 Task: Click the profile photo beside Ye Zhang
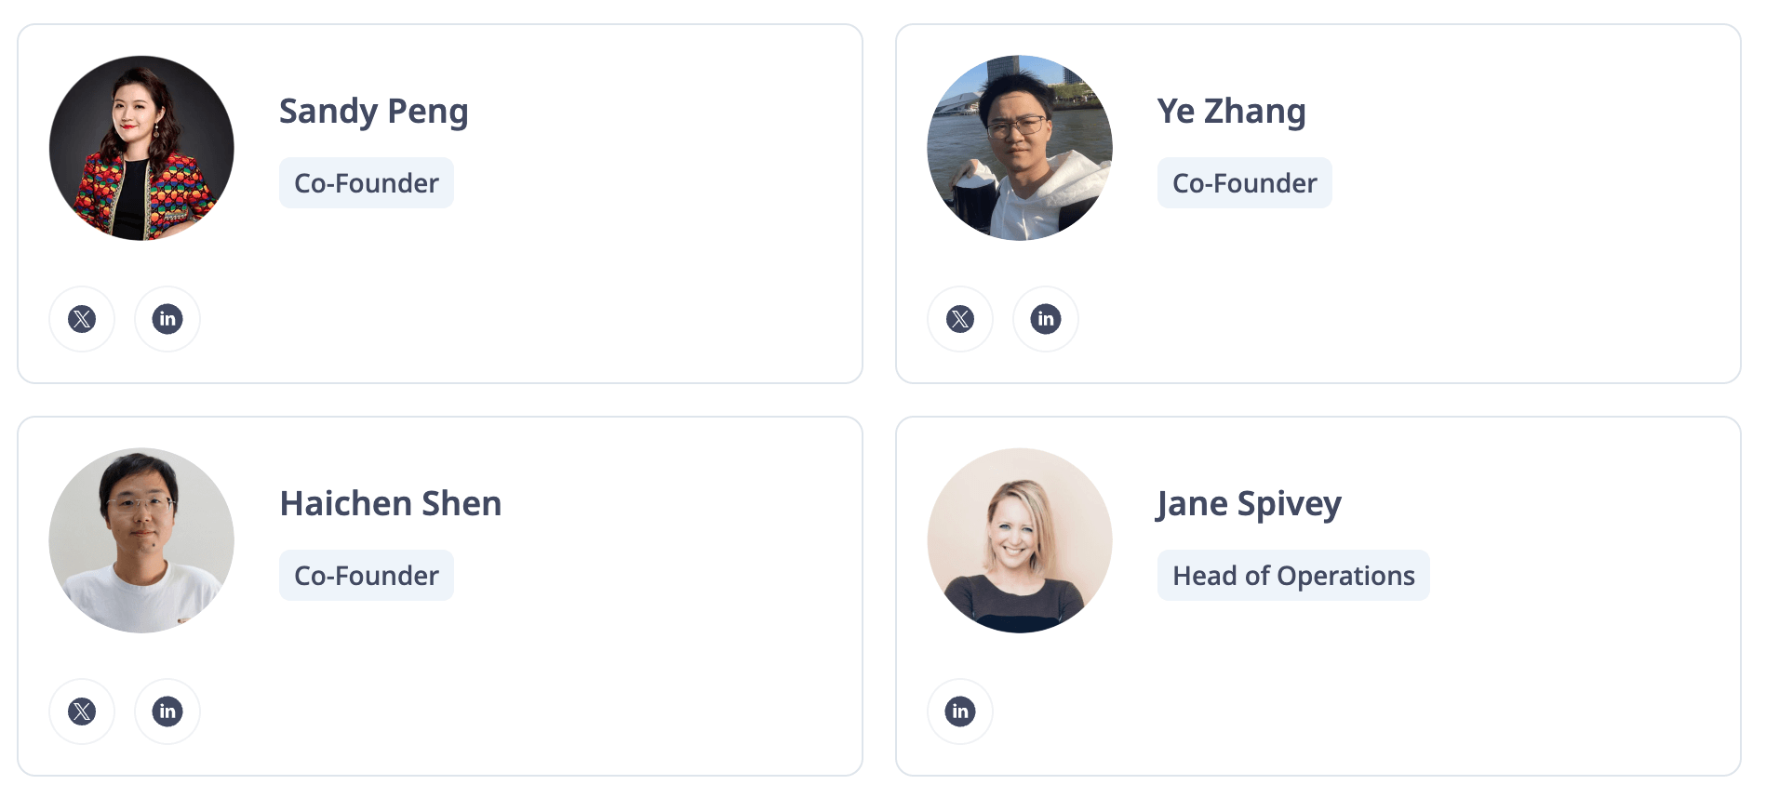click(x=1020, y=148)
